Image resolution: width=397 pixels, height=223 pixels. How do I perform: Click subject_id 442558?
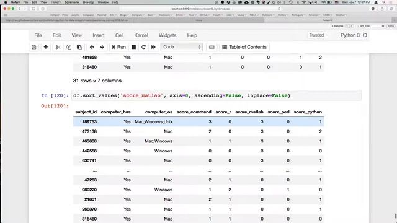(89, 151)
